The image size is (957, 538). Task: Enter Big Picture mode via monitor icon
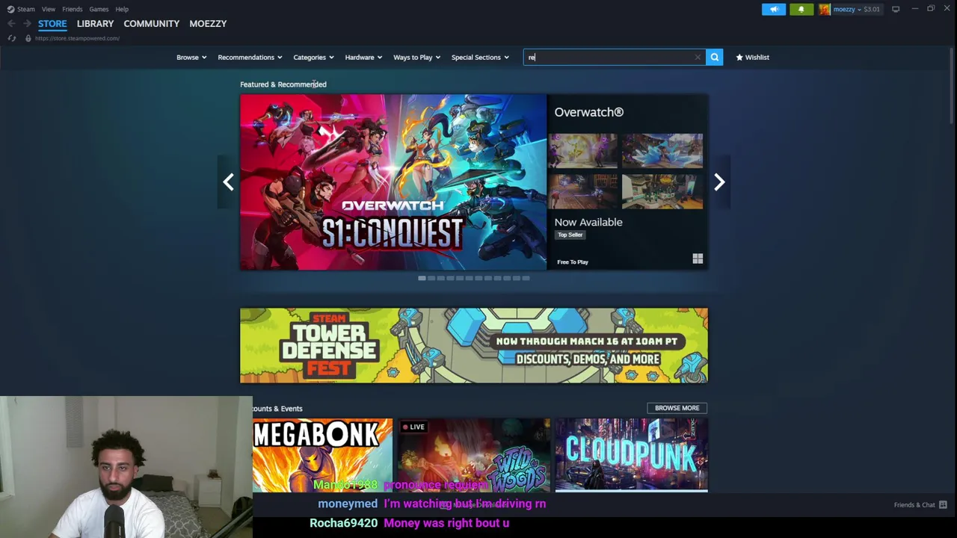896,9
